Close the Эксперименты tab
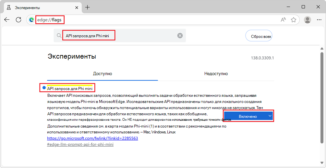This screenshot has width=326, height=168. pyautogui.click(x=77, y=7)
